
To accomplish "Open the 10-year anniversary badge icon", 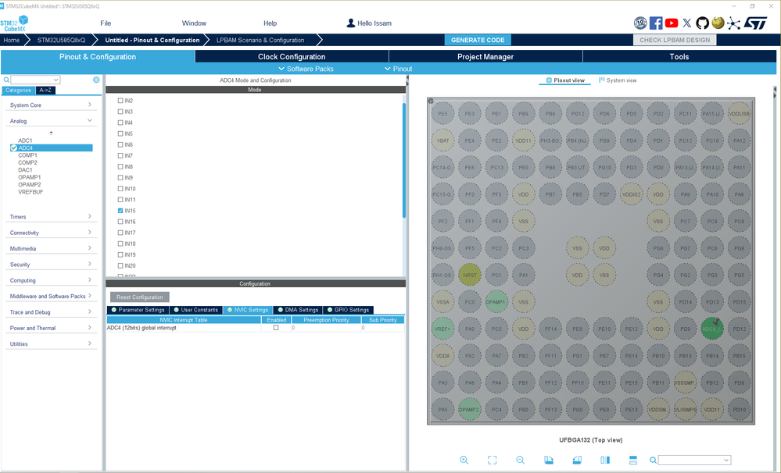I will click(640, 23).
